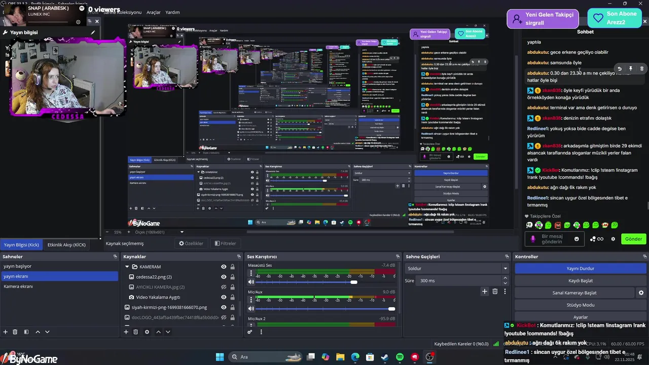Viewport: 649px width, 365px height.
Task: Open the Soldur transition dropdown
Action: click(457, 269)
